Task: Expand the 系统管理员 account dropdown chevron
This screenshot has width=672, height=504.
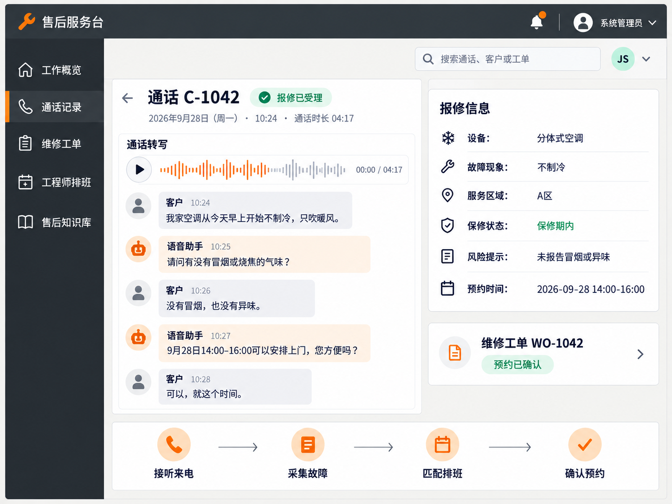Action: click(652, 23)
